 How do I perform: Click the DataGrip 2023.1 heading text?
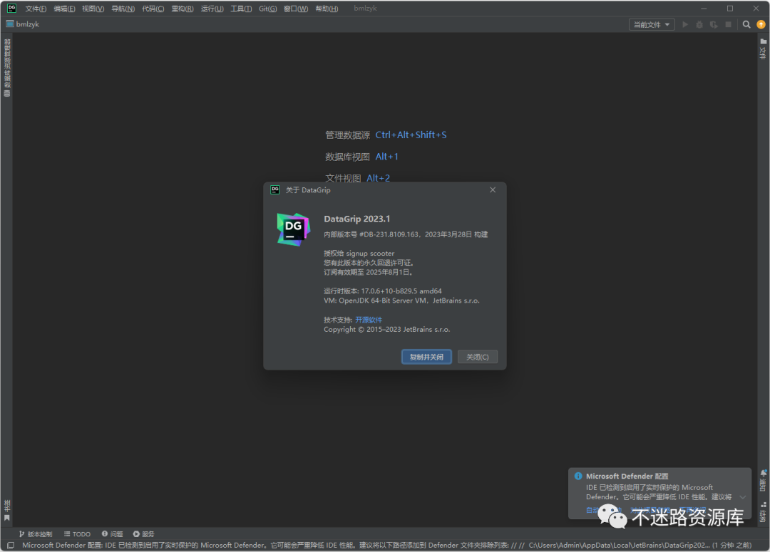pyautogui.click(x=357, y=219)
